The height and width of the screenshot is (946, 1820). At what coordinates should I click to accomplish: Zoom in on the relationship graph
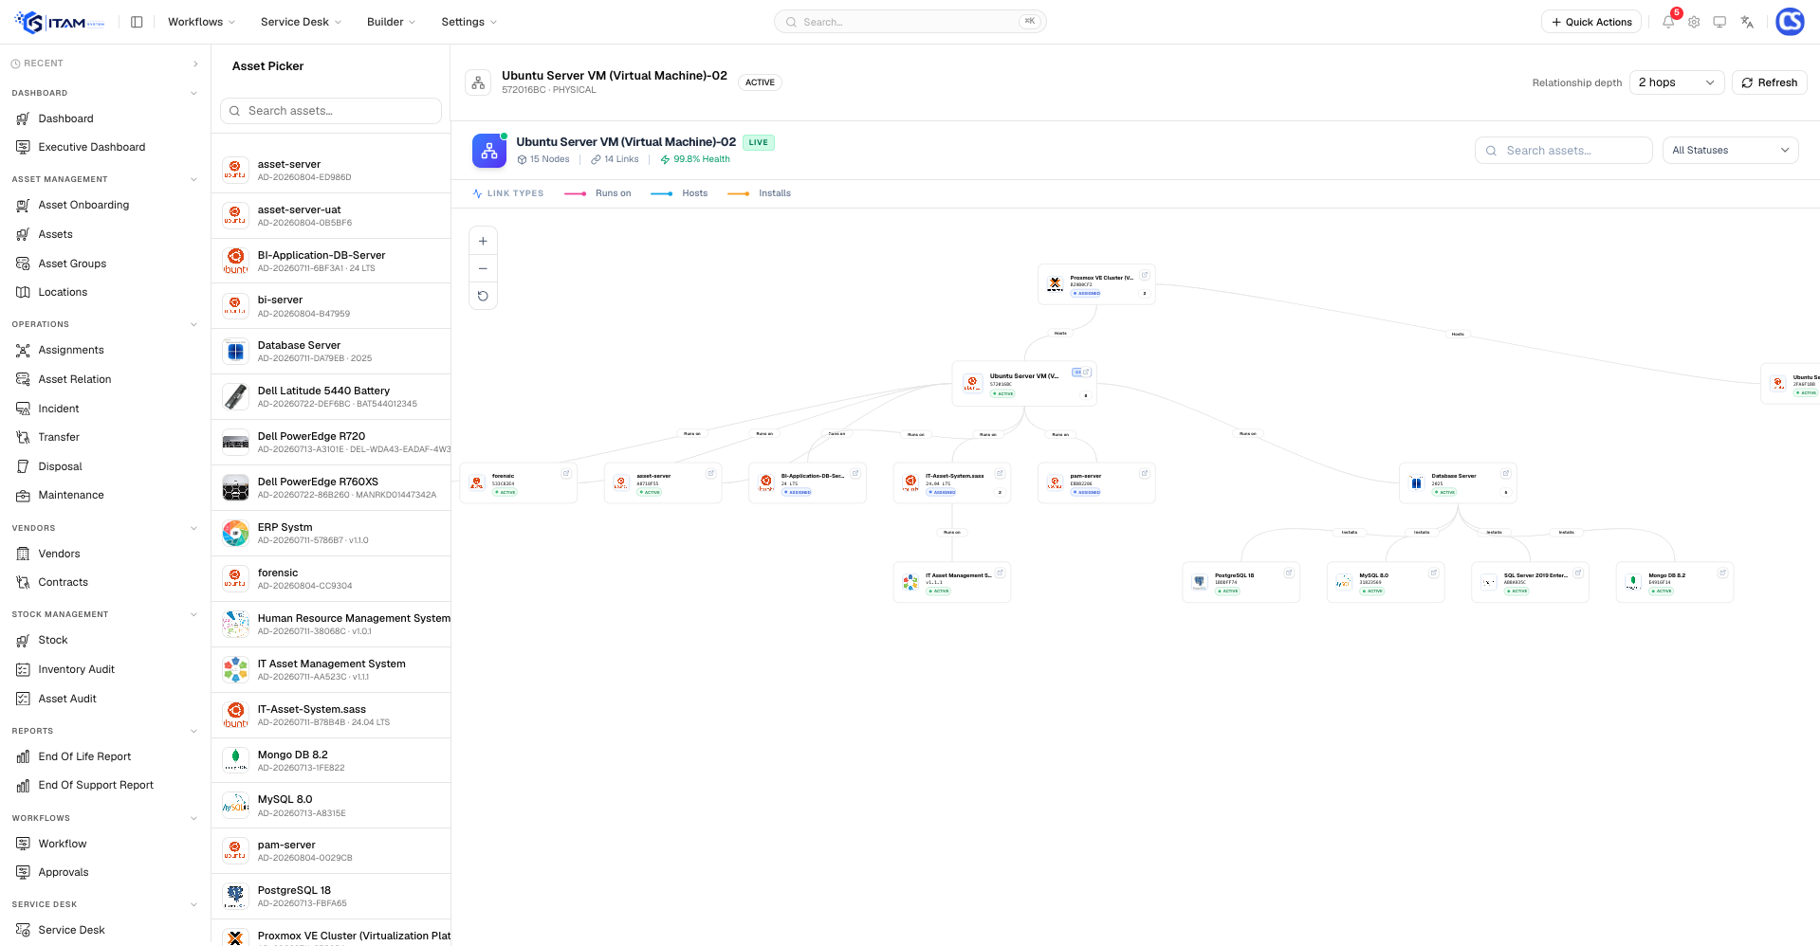[483, 242]
